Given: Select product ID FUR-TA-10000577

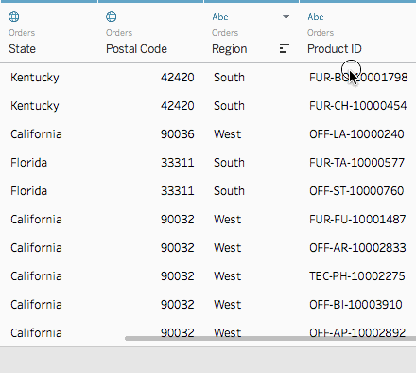Looking at the screenshot, I should [356, 163].
